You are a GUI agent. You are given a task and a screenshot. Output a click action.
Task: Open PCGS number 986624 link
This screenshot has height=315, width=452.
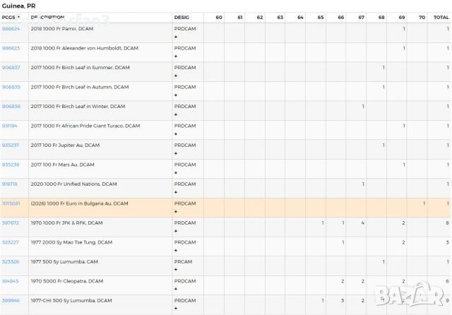[x=11, y=29]
